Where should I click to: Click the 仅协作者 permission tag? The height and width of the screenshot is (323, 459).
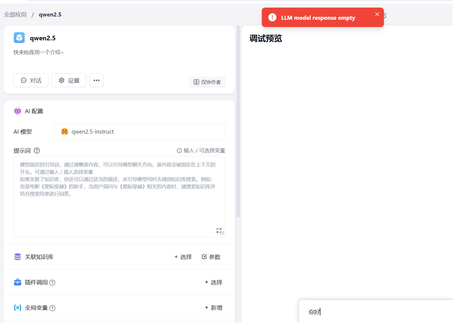[207, 82]
